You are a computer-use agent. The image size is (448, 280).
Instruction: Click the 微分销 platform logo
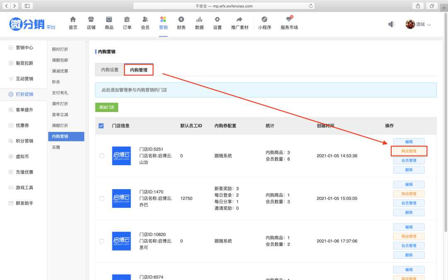(x=32, y=24)
